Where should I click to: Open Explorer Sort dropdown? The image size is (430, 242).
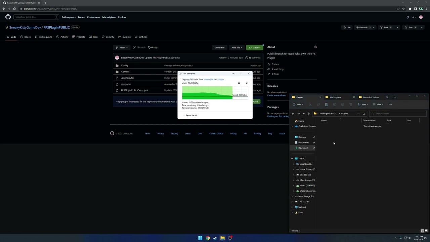point(363,105)
